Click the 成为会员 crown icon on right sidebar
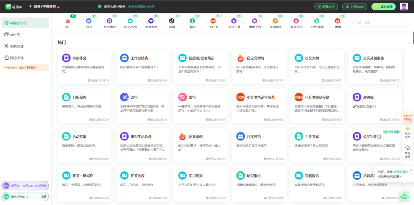 (x=407, y=128)
